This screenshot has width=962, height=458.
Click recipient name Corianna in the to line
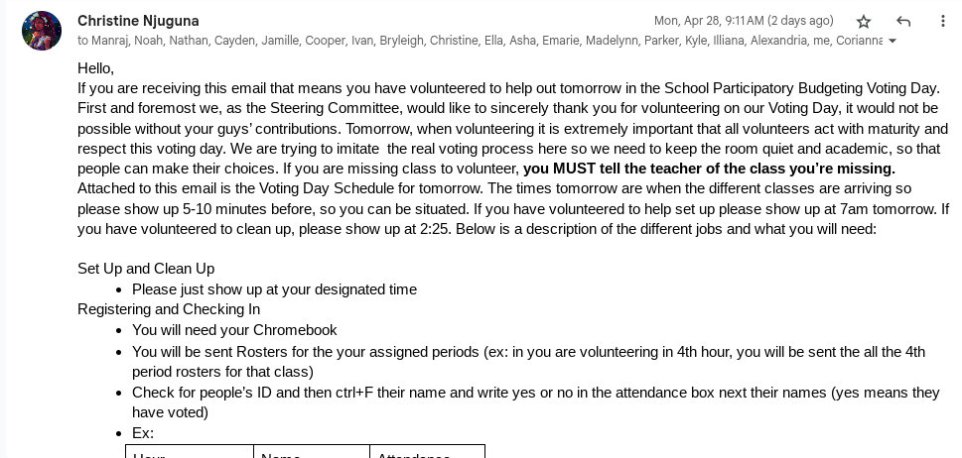(860, 41)
